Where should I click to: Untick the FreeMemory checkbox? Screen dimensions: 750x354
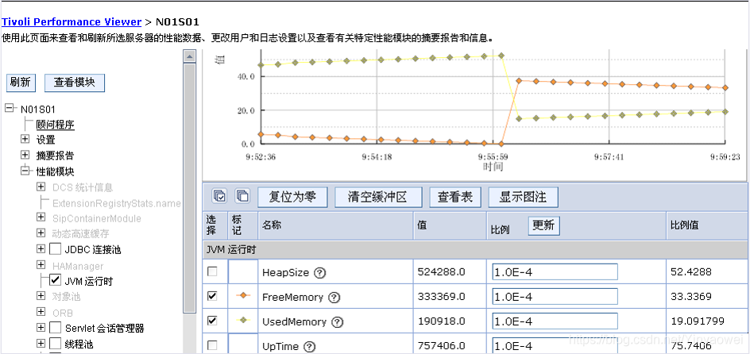212,296
